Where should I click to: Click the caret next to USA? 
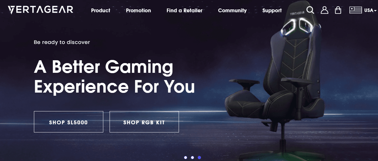pyautogui.click(x=375, y=11)
